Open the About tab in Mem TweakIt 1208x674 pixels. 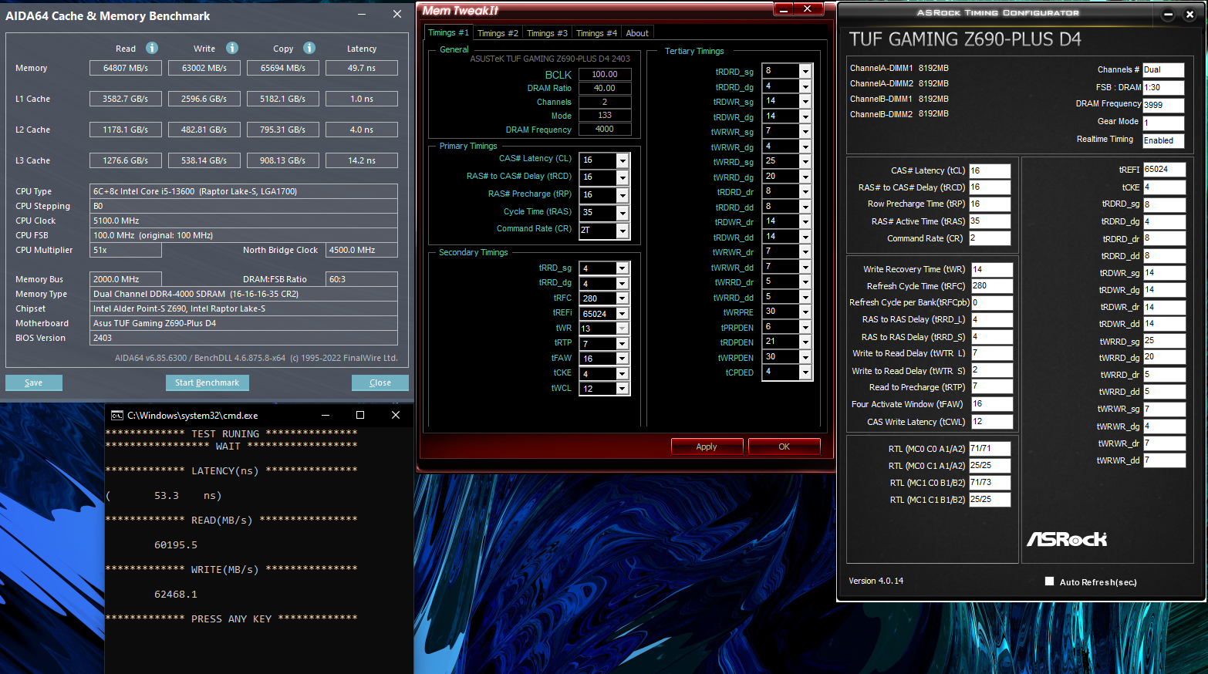[637, 33]
